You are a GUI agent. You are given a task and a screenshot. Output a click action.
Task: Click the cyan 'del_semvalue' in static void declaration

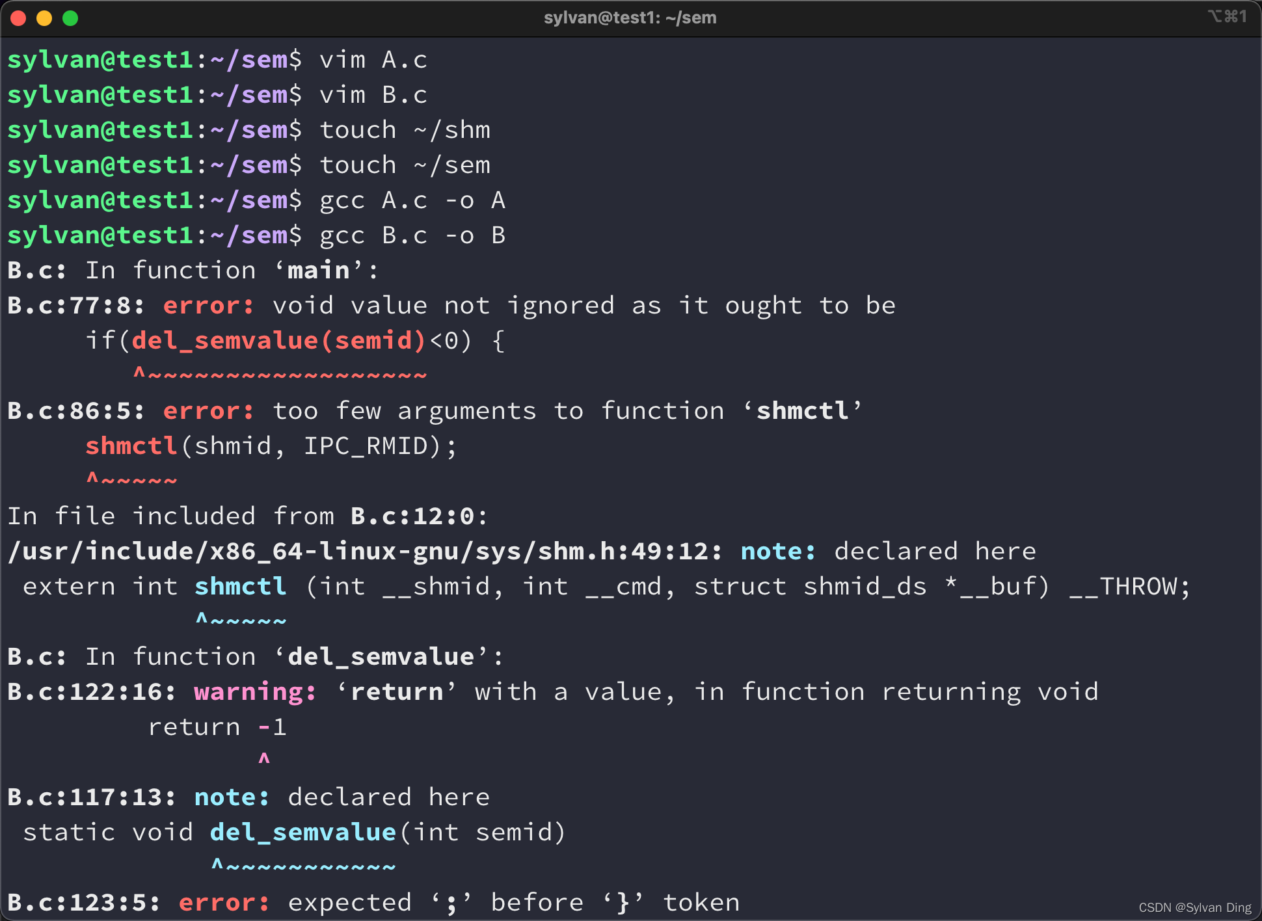coord(303,833)
